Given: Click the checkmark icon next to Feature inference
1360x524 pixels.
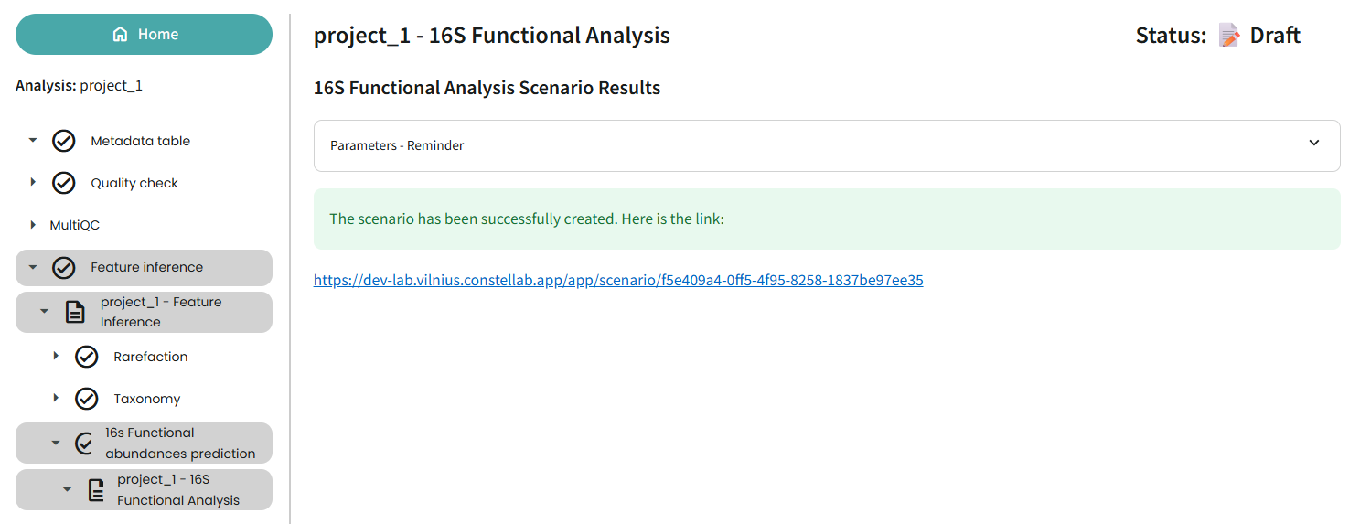Looking at the screenshot, I should pos(64,267).
